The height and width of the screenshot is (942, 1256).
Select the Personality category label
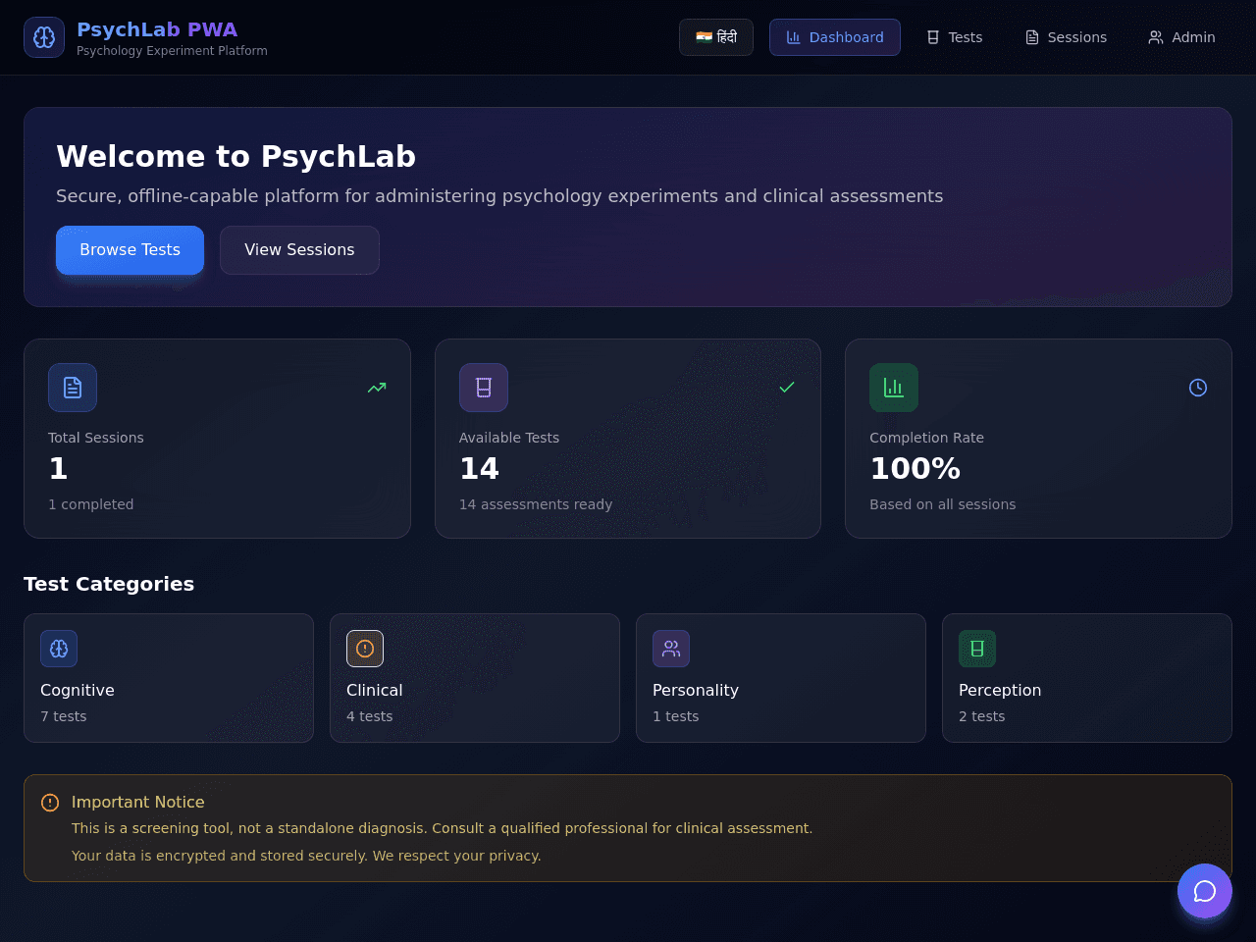[x=696, y=690]
